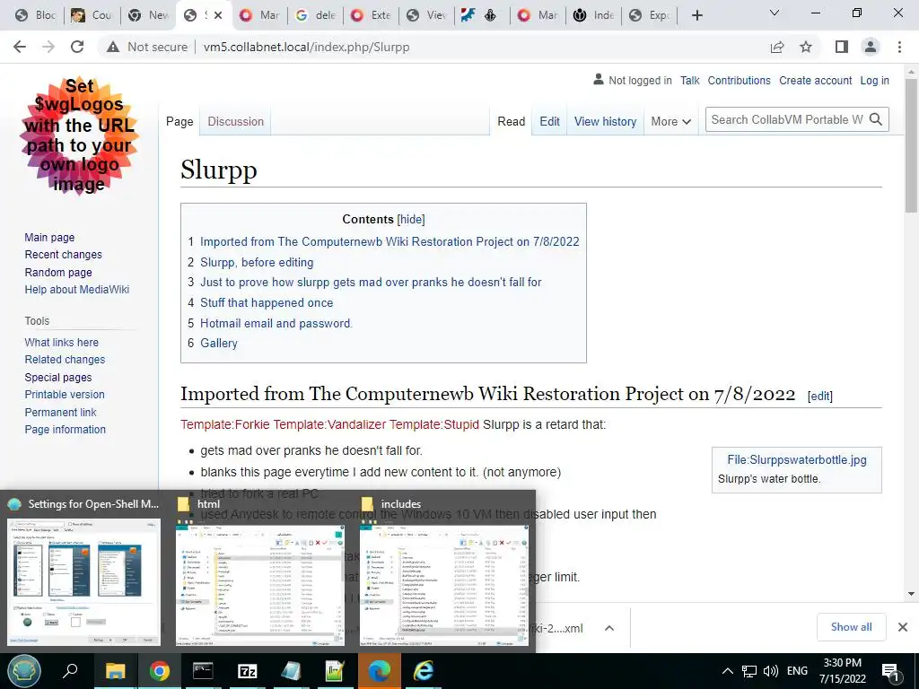
Task: Open Special pages sidebar link
Action: [58, 378]
